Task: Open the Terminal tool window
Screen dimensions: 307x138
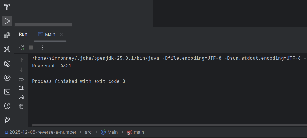Action: coord(7,92)
